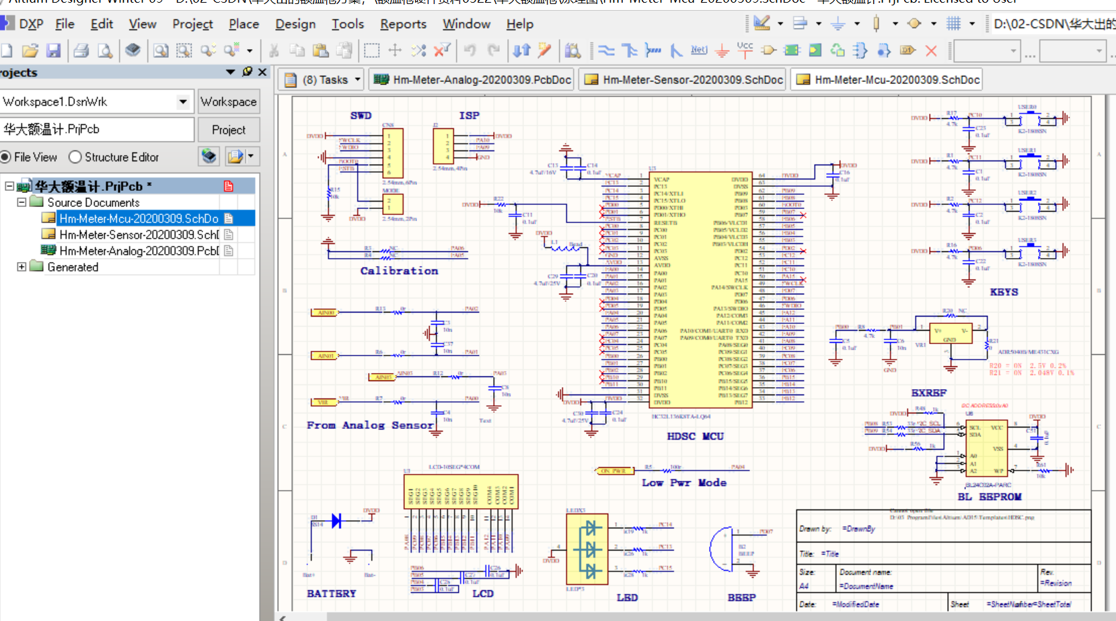The width and height of the screenshot is (1116, 621).
Task: Click the Save floppy disk icon
Action: point(54,50)
